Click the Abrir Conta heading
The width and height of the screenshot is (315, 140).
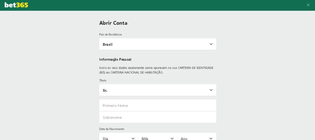(x=113, y=23)
